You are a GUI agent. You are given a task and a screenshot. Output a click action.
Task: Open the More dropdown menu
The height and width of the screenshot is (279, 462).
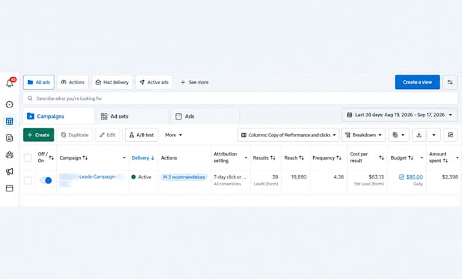coord(173,135)
